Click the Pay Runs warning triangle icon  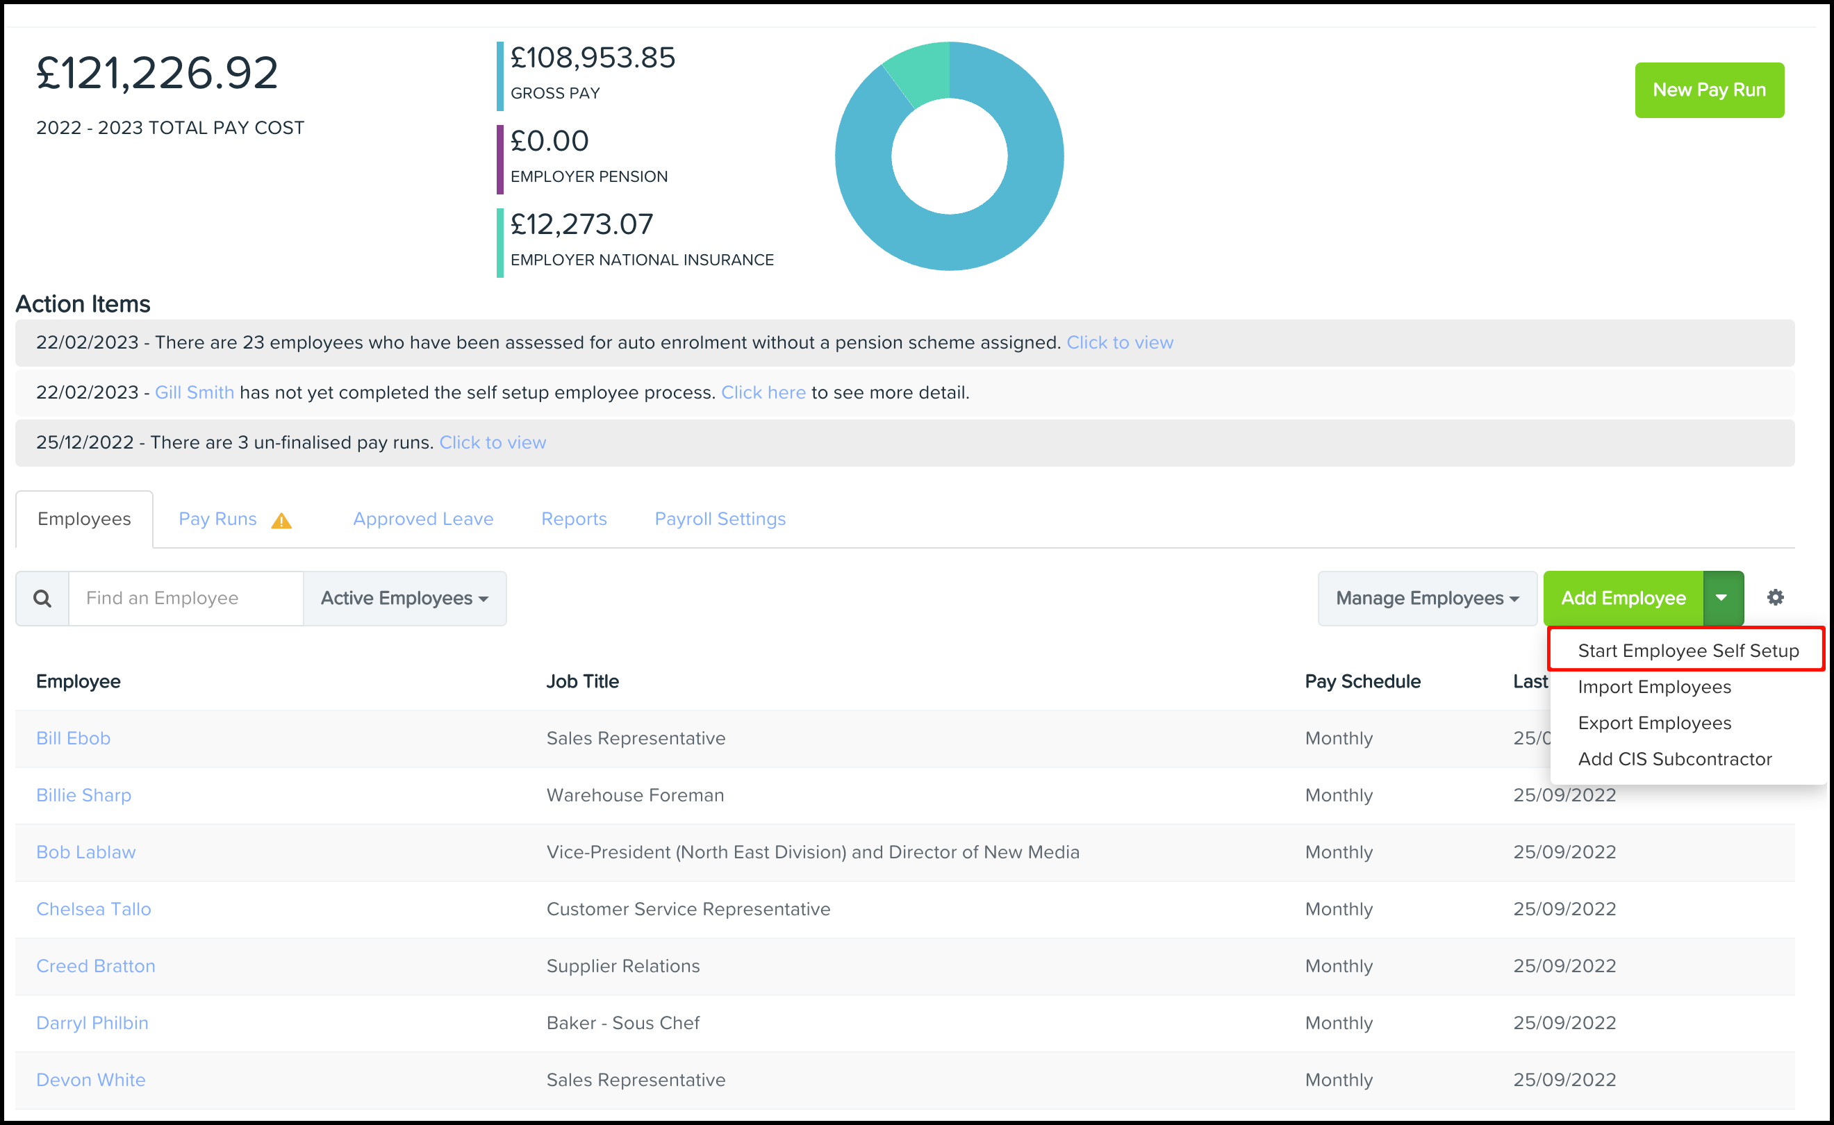point(281,520)
